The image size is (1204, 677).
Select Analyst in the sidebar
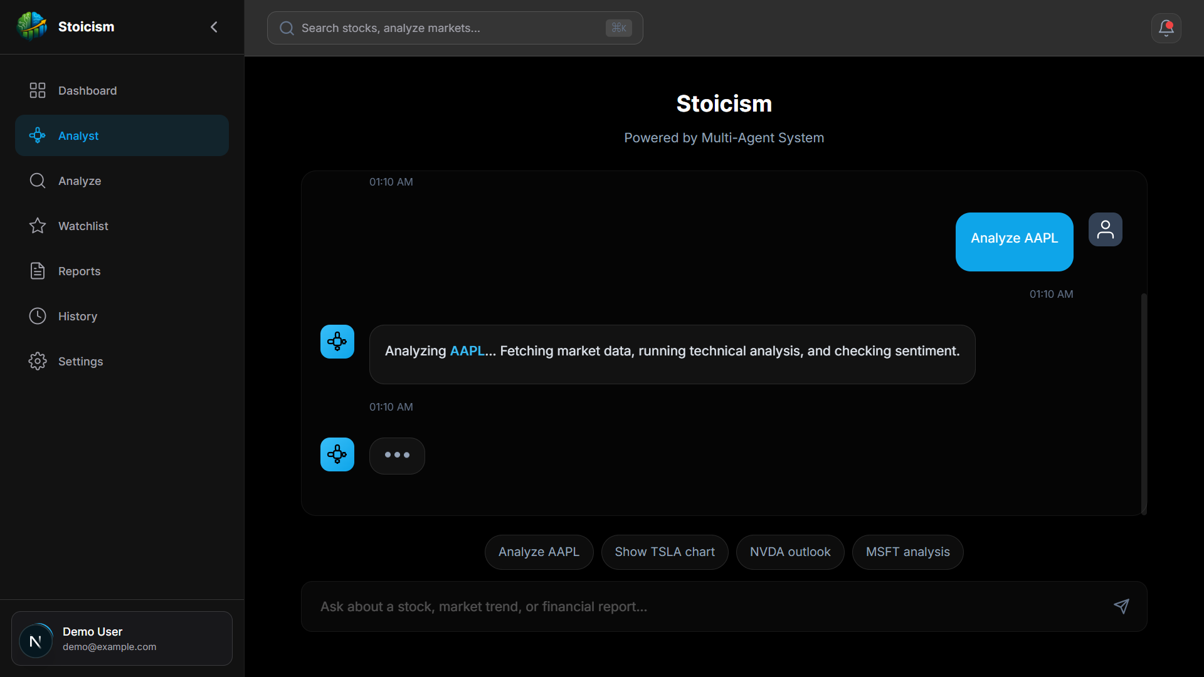78,135
